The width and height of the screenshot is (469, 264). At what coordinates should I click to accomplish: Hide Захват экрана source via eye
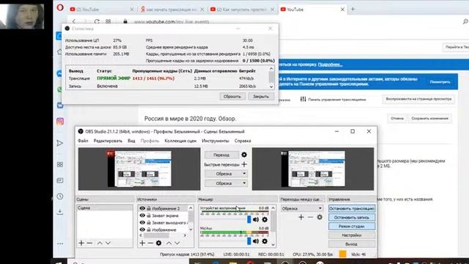[x=142, y=216]
